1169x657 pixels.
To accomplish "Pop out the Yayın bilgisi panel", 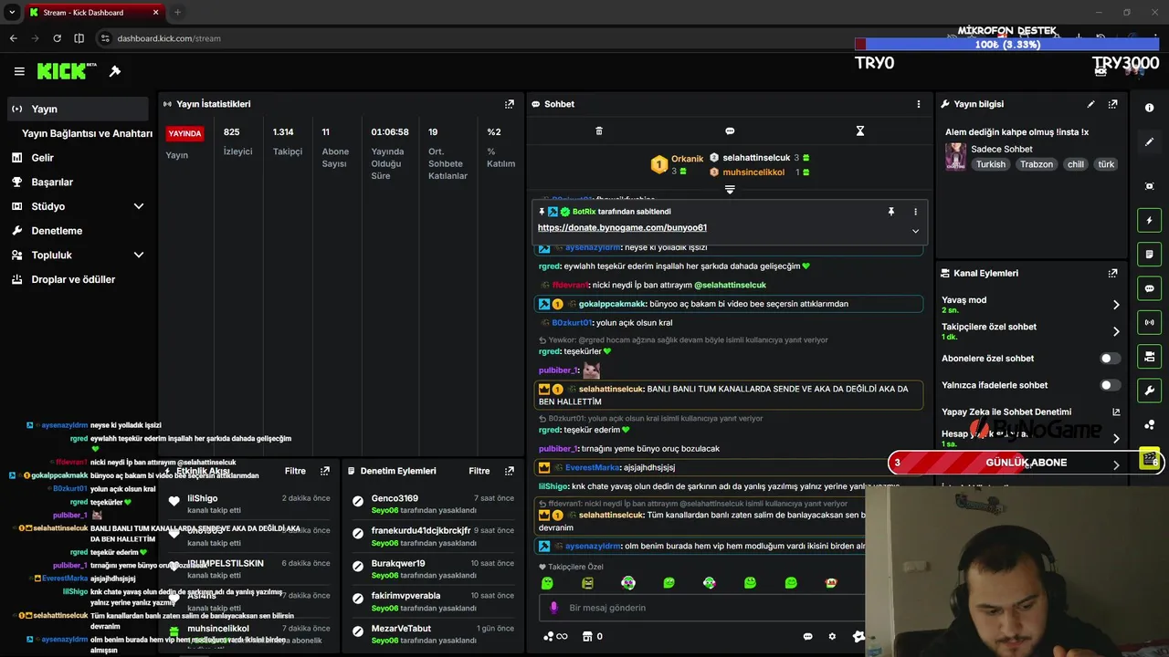I will pos(1112,104).
